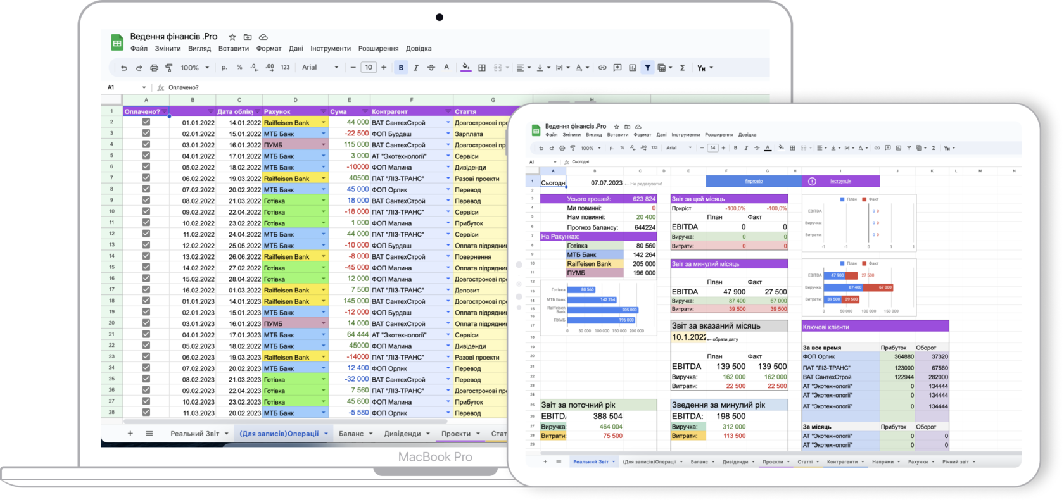1064x502 pixels.
Task: Open the Контрагент column filter dropdown
Action: 448,111
